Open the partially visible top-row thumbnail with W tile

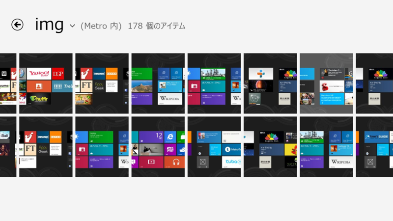coord(8,83)
